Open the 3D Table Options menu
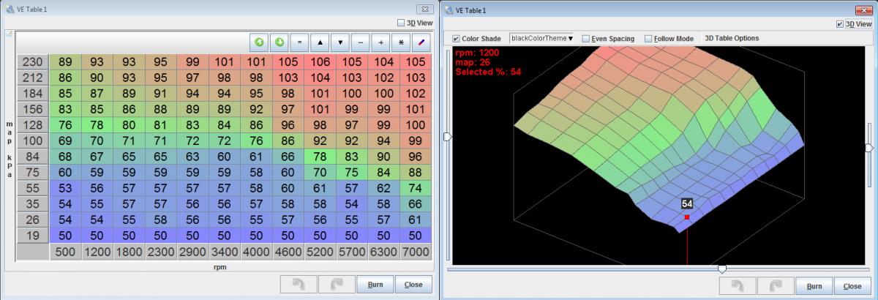Screen dimensions: 878x300 731,38
